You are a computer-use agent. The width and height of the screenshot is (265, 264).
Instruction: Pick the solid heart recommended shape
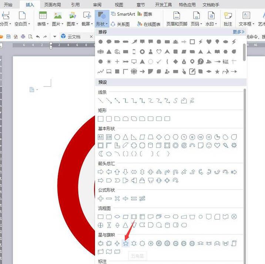pyautogui.click(x=209, y=41)
